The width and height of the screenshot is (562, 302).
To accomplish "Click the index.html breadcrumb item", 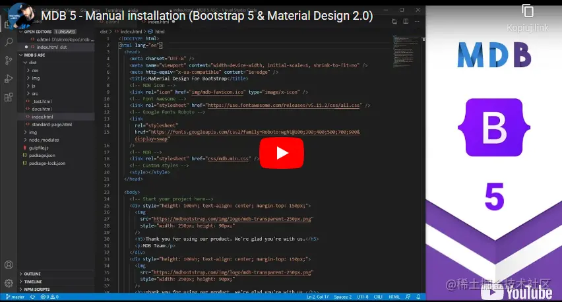I will pos(131,32).
